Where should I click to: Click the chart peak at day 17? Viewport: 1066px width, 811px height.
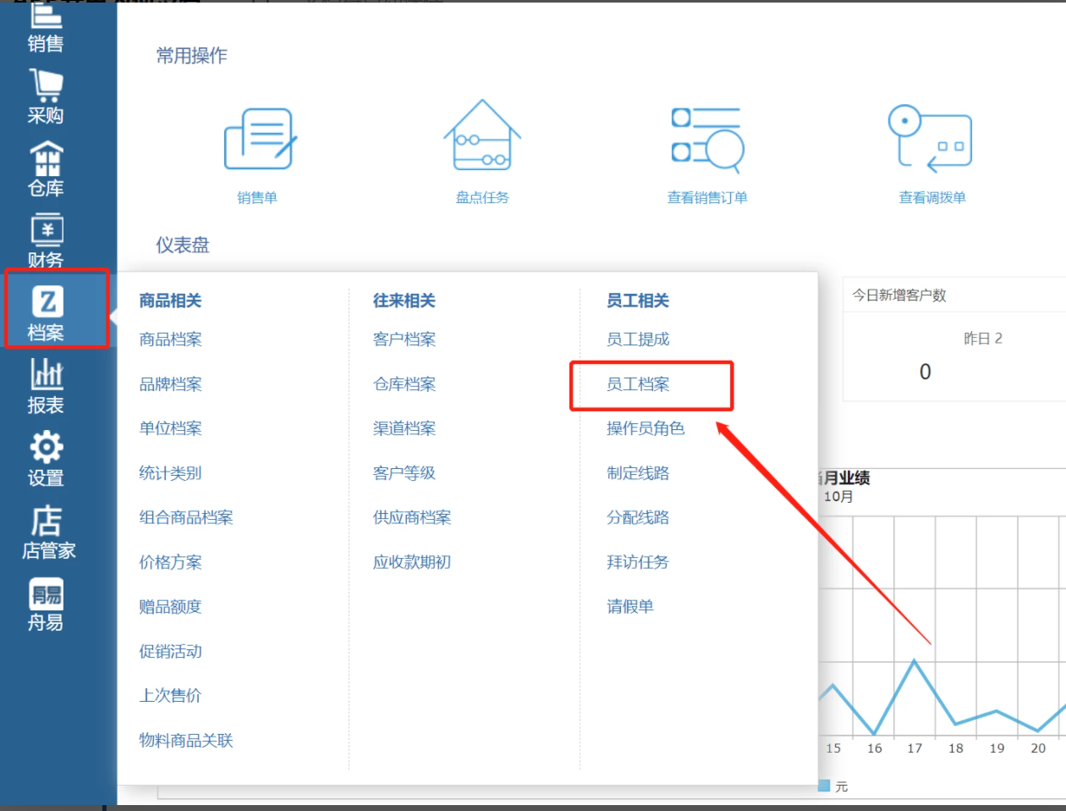tap(915, 659)
